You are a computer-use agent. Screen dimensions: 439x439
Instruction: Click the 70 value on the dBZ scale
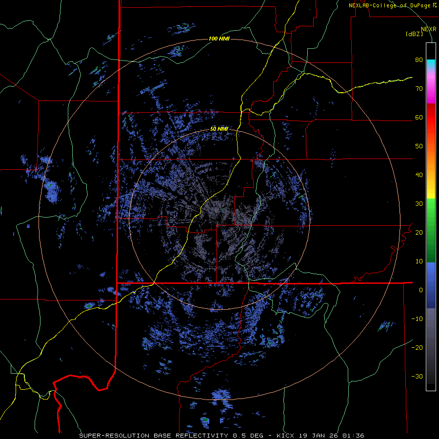419,89
